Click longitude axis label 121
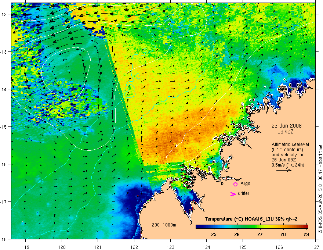 pyautogui.click(x=98, y=247)
